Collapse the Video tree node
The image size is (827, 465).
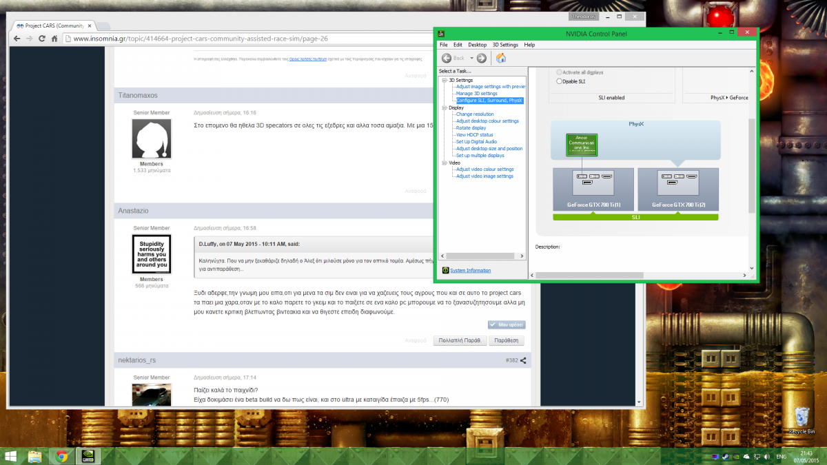pos(445,163)
